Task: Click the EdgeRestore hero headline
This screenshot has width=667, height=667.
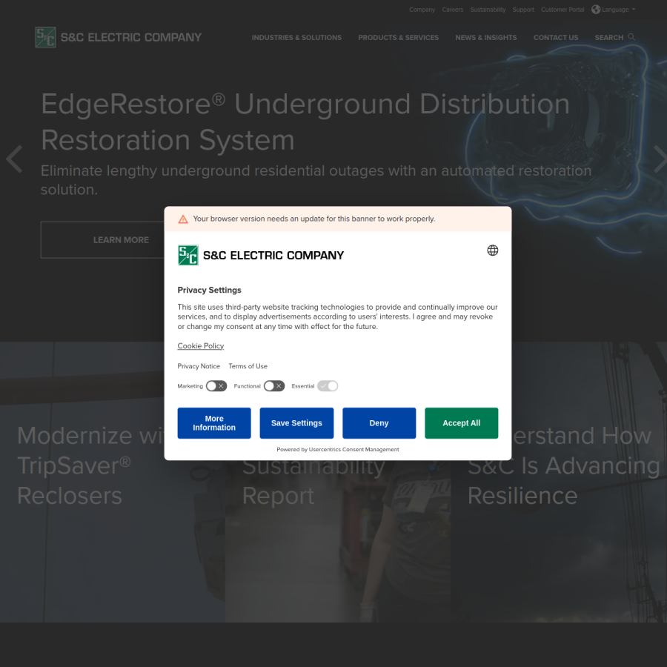Action: pyautogui.click(x=305, y=122)
